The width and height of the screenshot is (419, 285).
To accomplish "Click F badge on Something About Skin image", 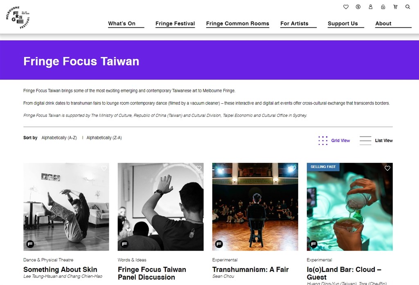I will click(x=30, y=244).
